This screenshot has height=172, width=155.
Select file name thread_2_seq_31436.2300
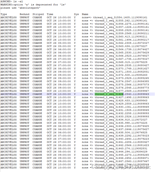point(122,126)
